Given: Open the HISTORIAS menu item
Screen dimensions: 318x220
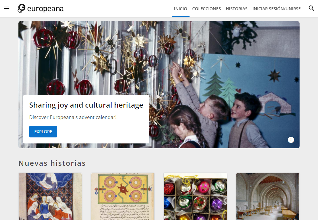Looking at the screenshot, I should pyautogui.click(x=236, y=9).
